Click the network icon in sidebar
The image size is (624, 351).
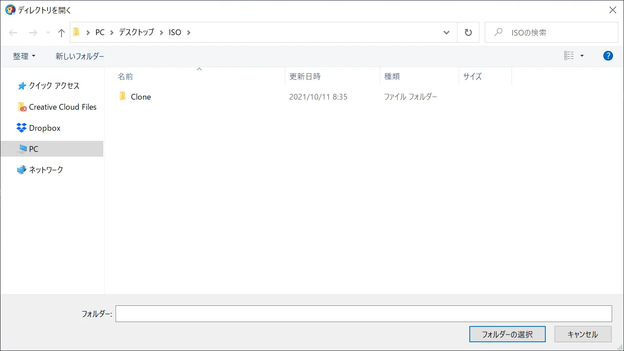coord(22,169)
